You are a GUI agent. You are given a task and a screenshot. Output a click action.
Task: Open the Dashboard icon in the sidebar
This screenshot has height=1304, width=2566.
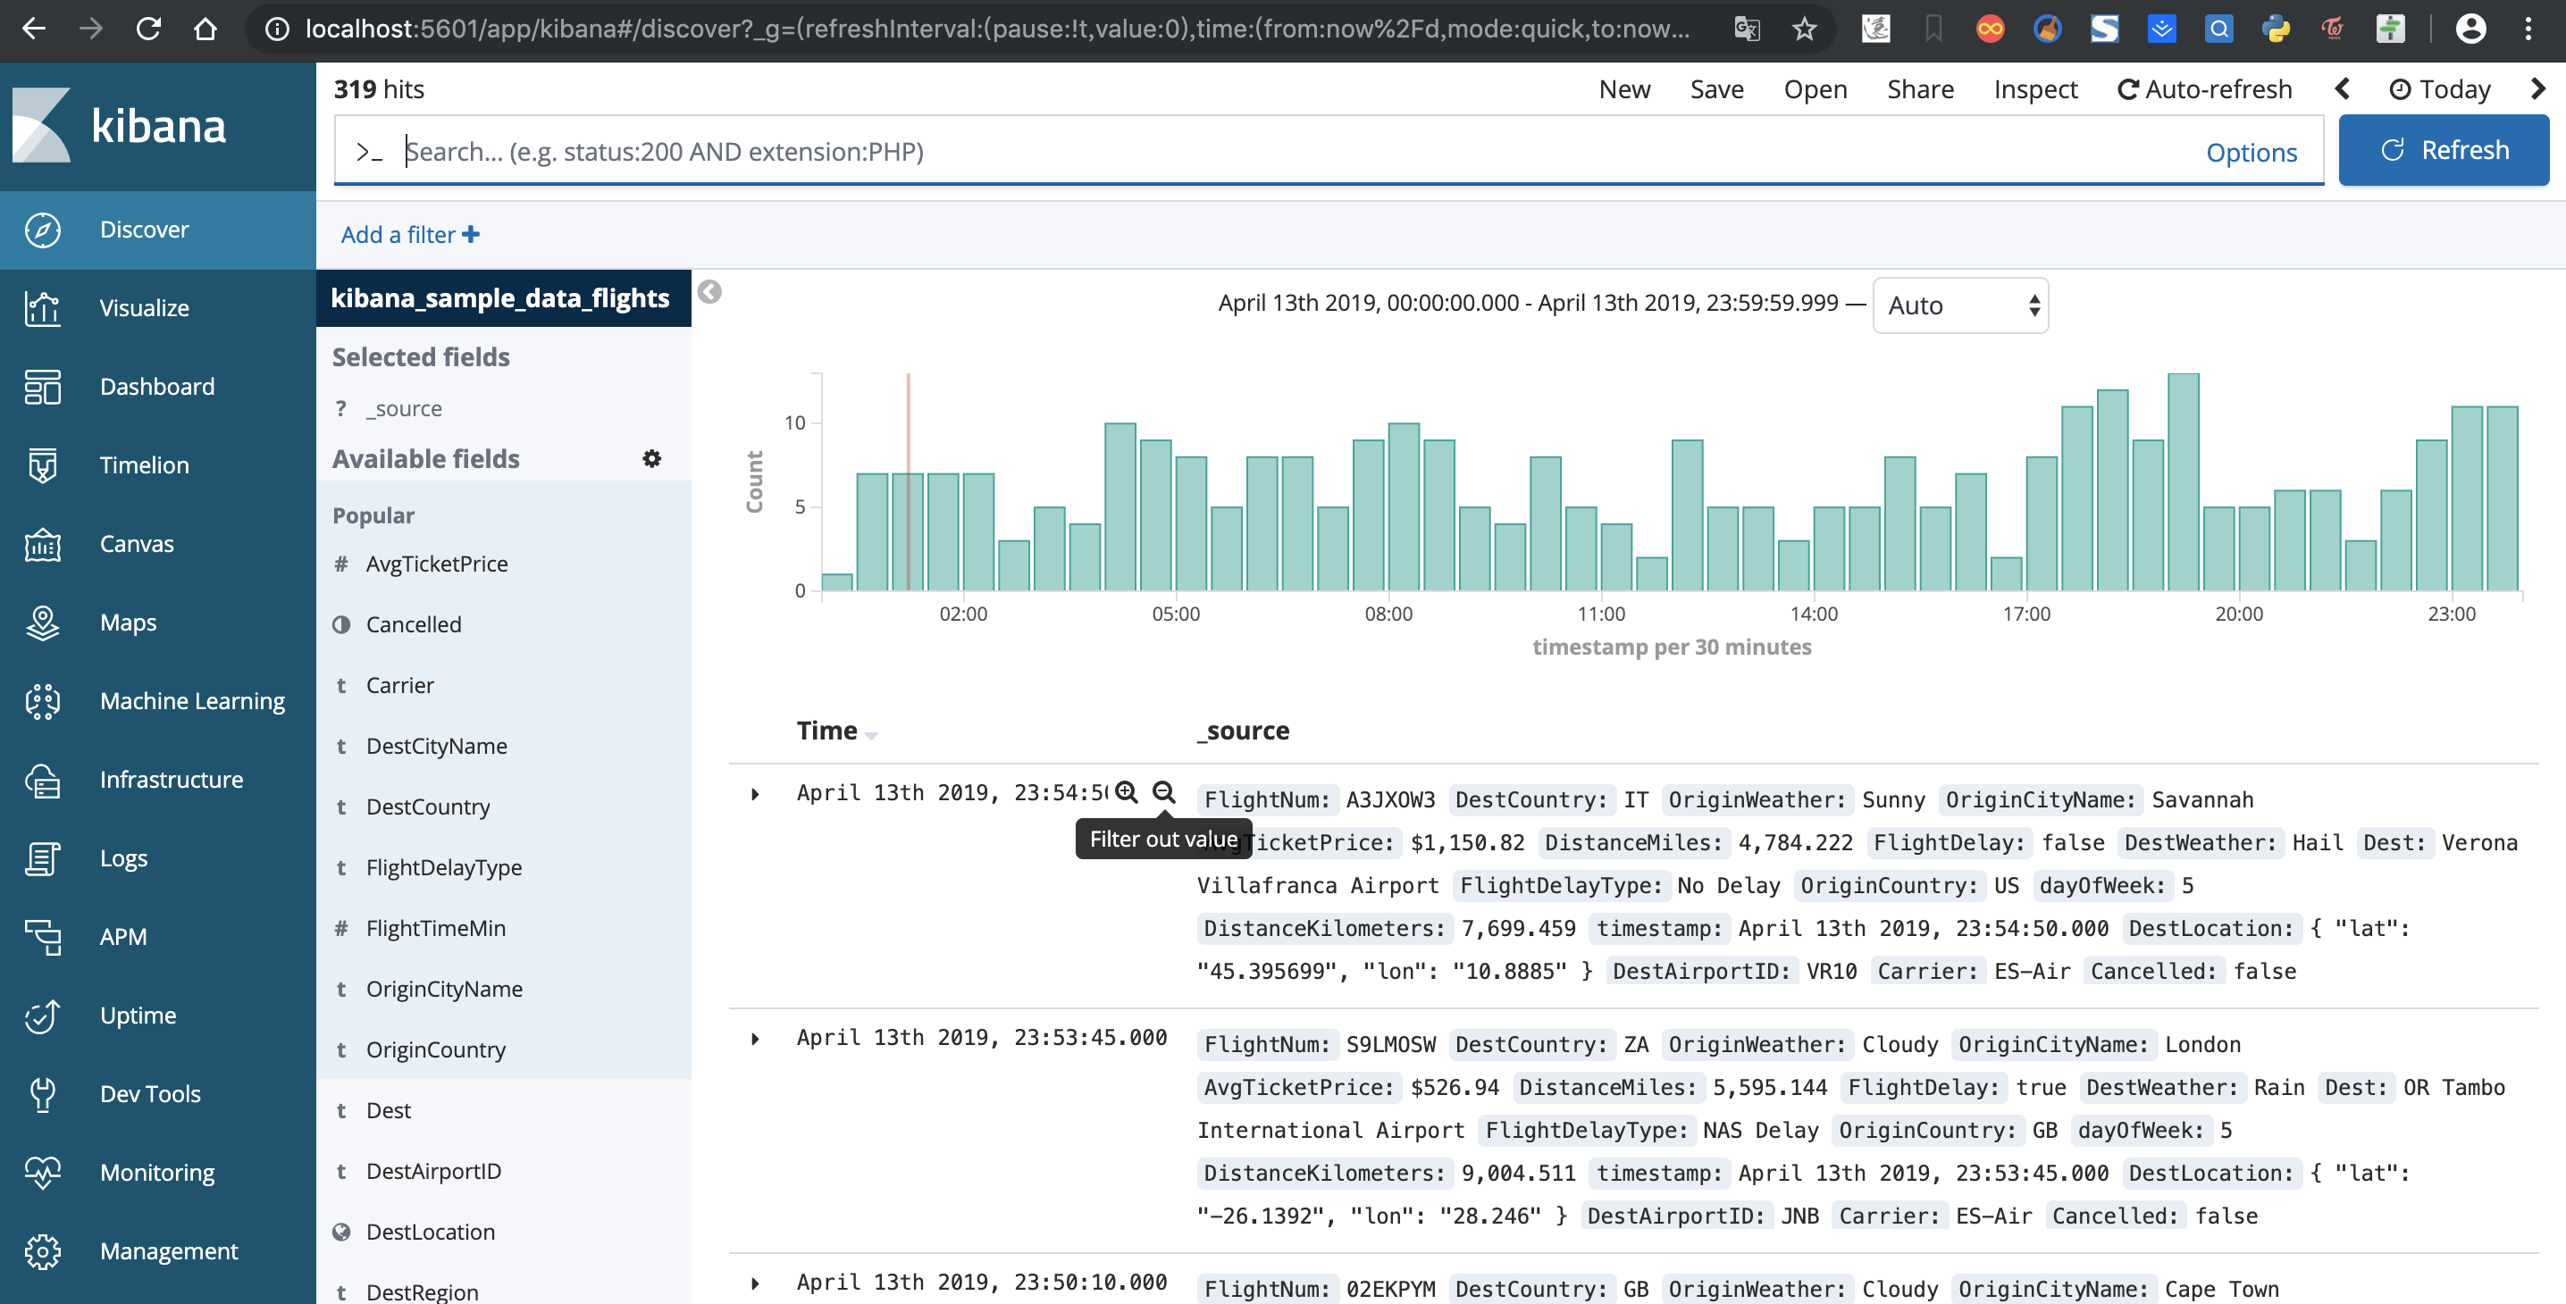pyautogui.click(x=42, y=386)
